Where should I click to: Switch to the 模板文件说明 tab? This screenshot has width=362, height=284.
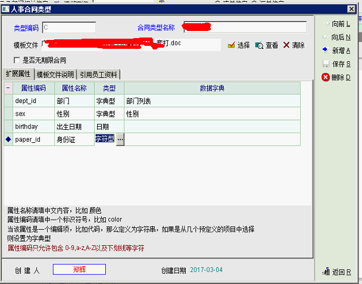tap(55, 74)
